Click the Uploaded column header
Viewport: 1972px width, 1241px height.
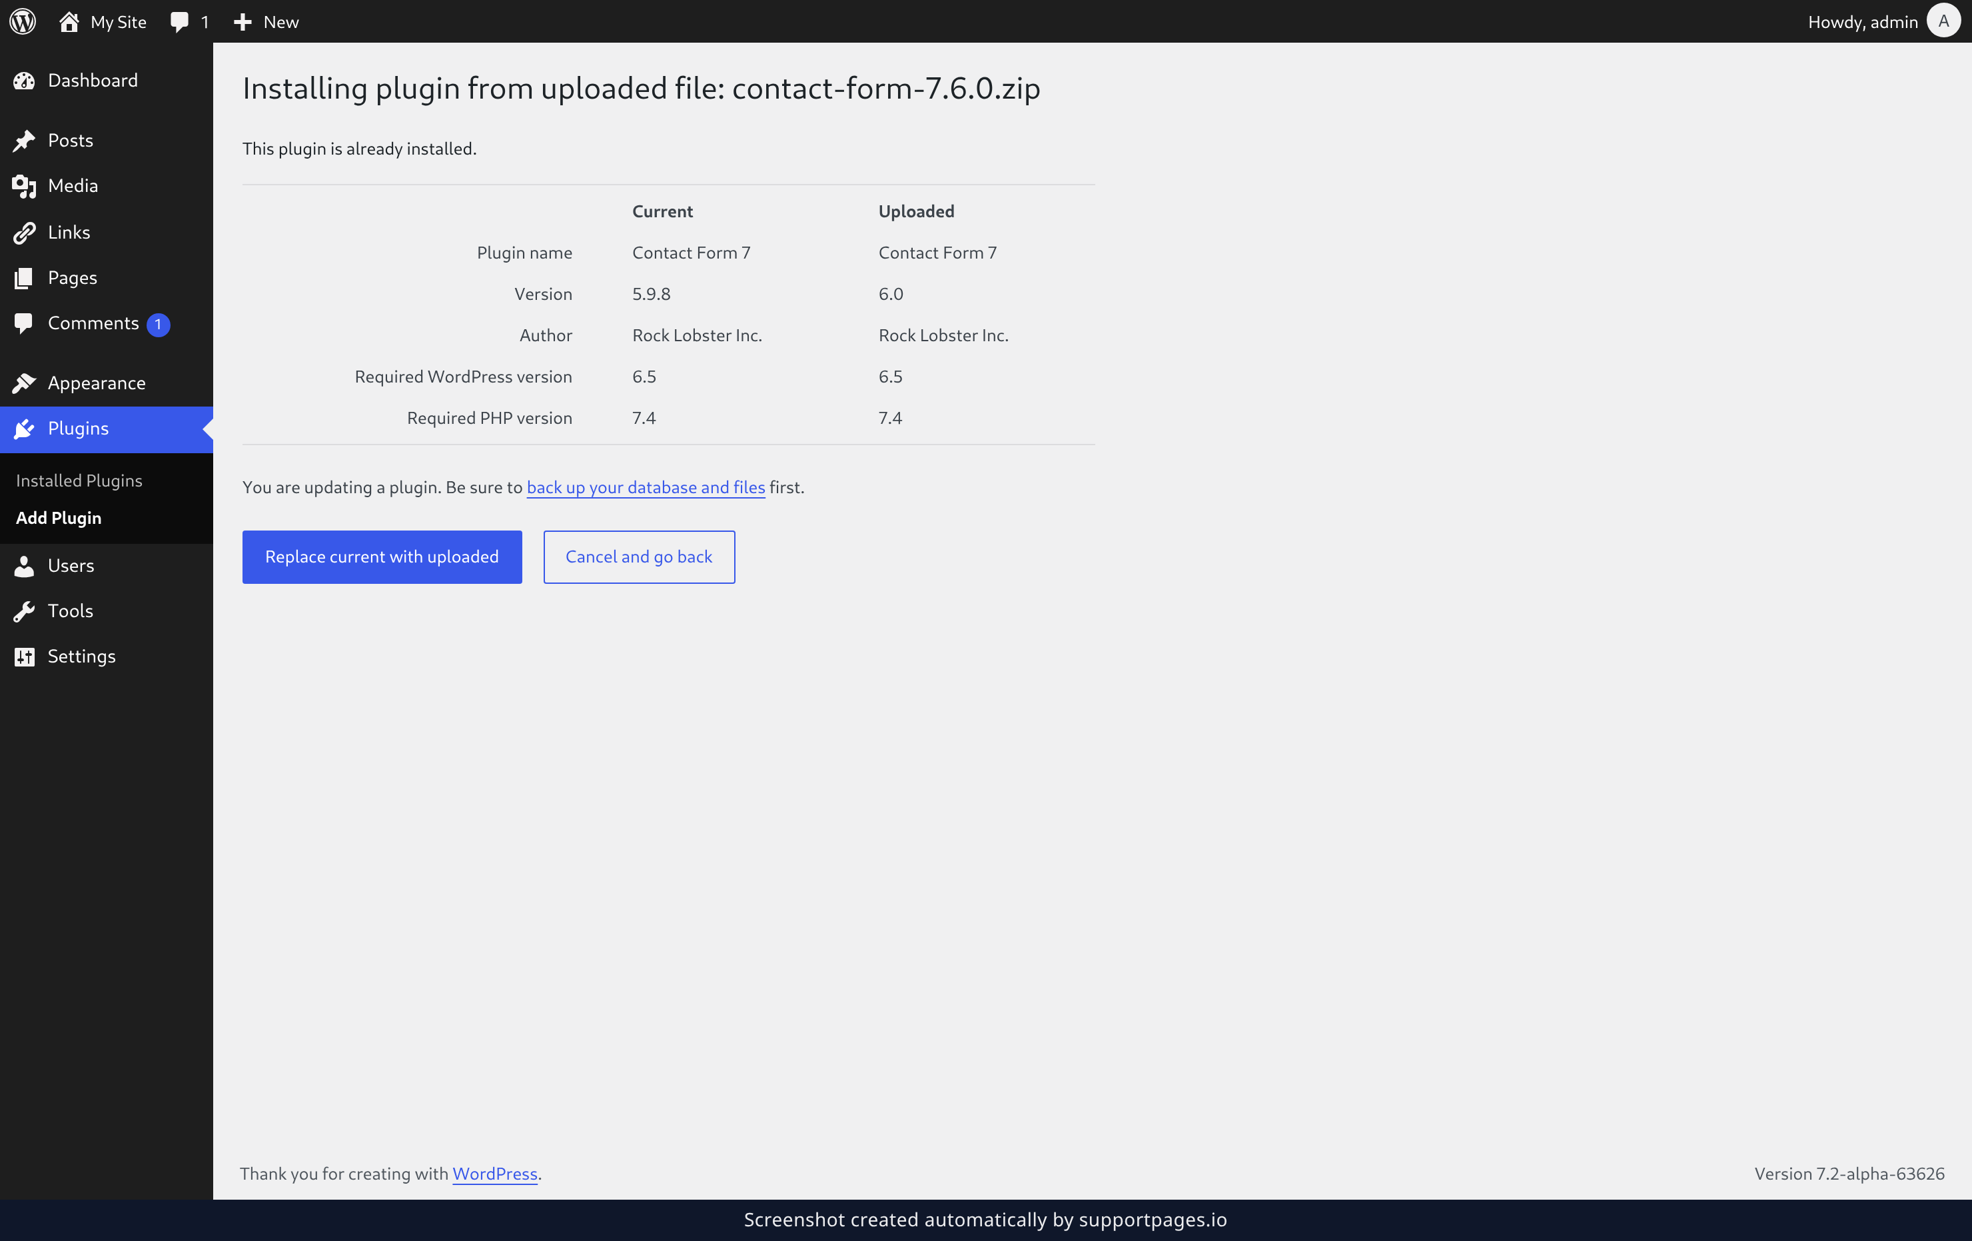point(917,211)
